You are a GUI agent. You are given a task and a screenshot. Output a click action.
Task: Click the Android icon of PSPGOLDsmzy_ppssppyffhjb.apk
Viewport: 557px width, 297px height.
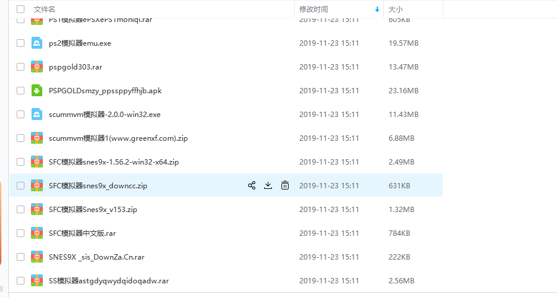[x=36, y=90]
